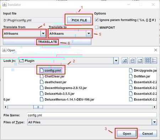160x140 pixels.
Task: Click the Up One Level icon
Action: 125,61
